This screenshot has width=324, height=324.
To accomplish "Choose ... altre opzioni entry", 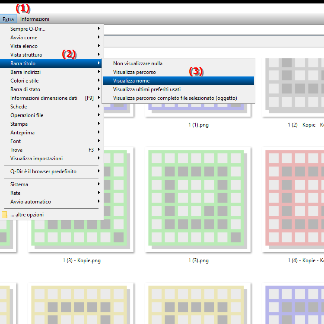I will 52,215.
